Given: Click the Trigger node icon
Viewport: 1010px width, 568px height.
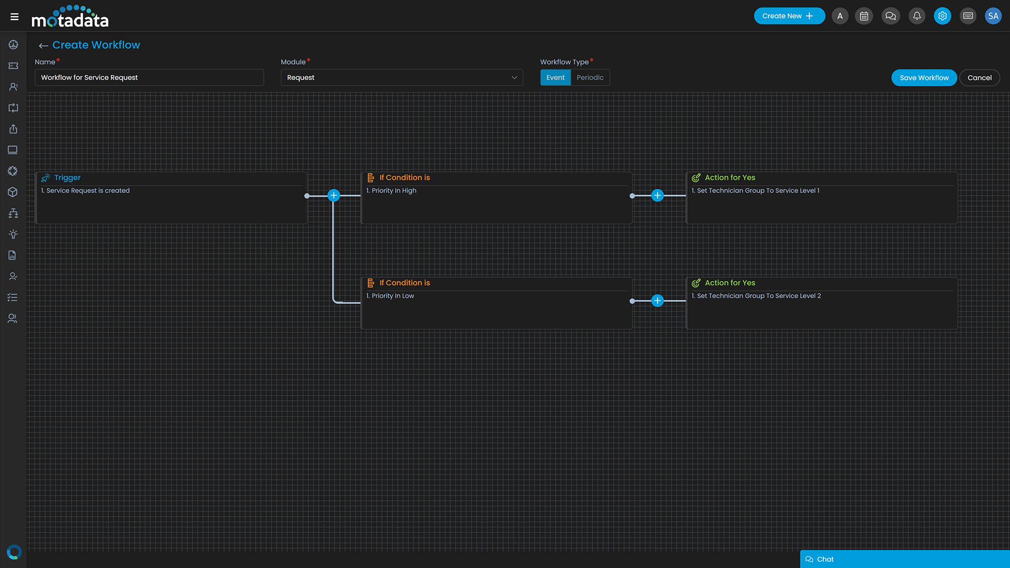Looking at the screenshot, I should click(x=45, y=178).
